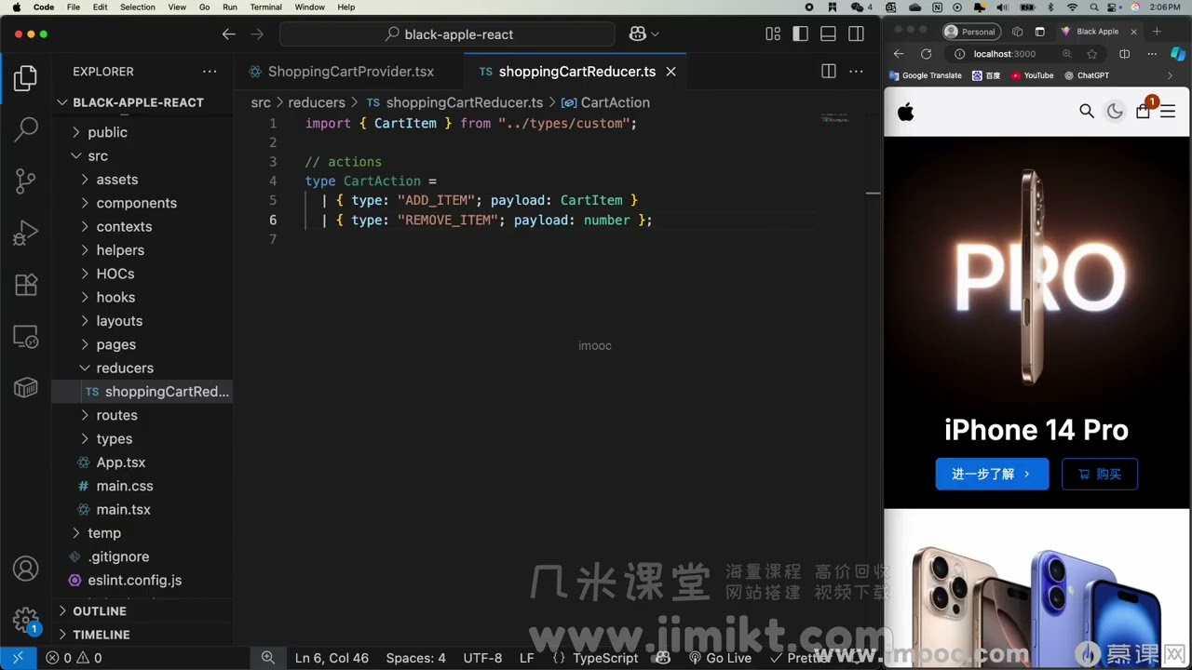Open the Copilot chat icon
1192x670 pixels.
pos(638,34)
